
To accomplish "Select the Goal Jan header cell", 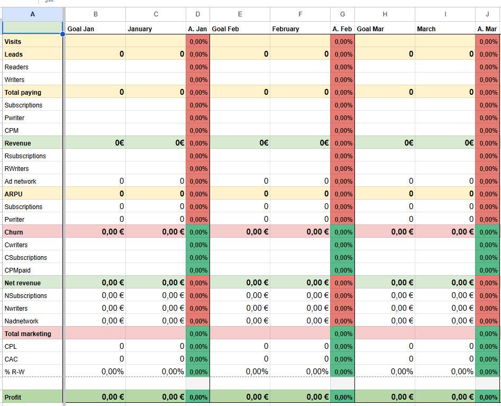I will (95, 29).
